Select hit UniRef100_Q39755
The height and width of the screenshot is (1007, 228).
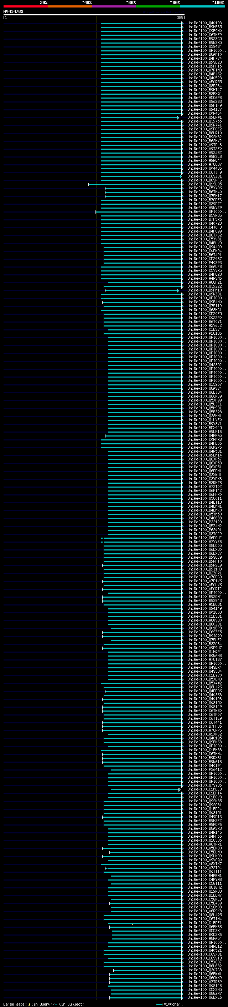point(204,121)
